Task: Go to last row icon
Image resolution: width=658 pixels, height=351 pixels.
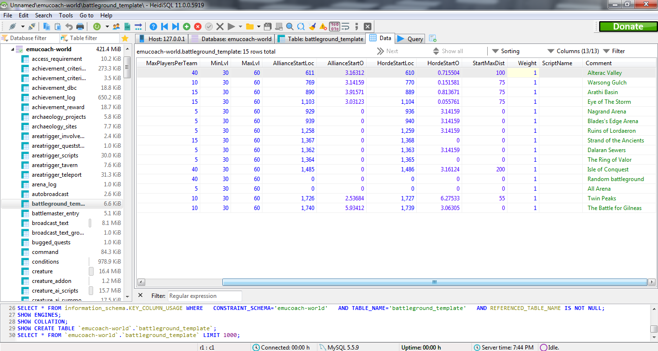Action: coord(176,27)
